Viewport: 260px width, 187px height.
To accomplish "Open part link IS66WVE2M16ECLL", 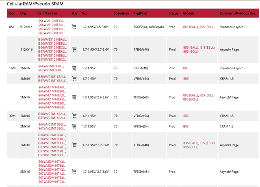I will point(52,143).
